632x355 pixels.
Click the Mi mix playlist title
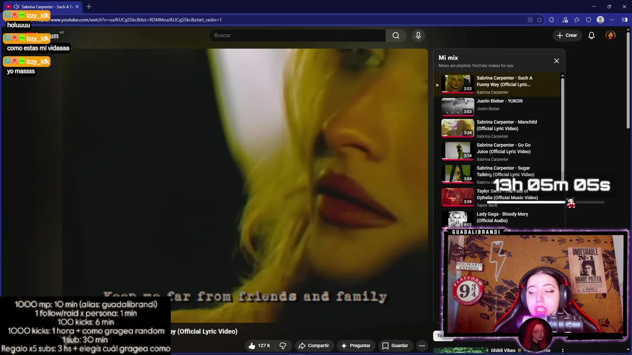click(448, 58)
